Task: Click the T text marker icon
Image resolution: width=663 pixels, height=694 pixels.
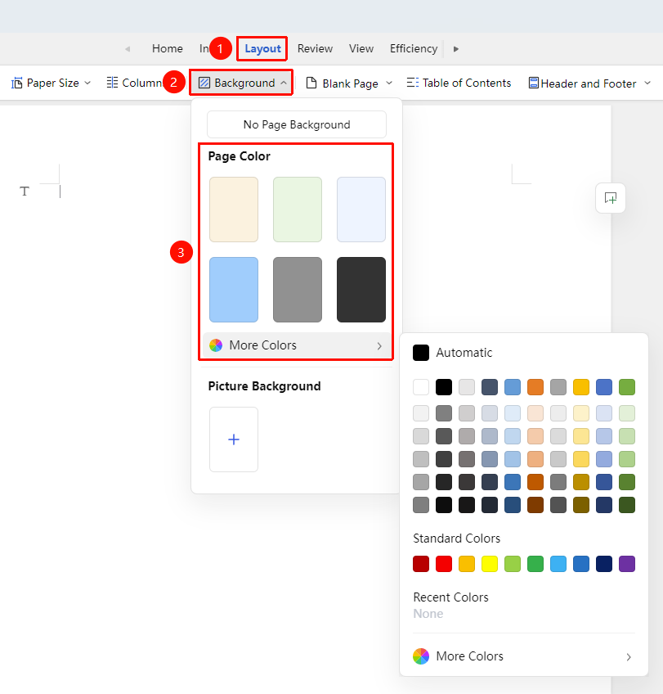Action: [25, 192]
